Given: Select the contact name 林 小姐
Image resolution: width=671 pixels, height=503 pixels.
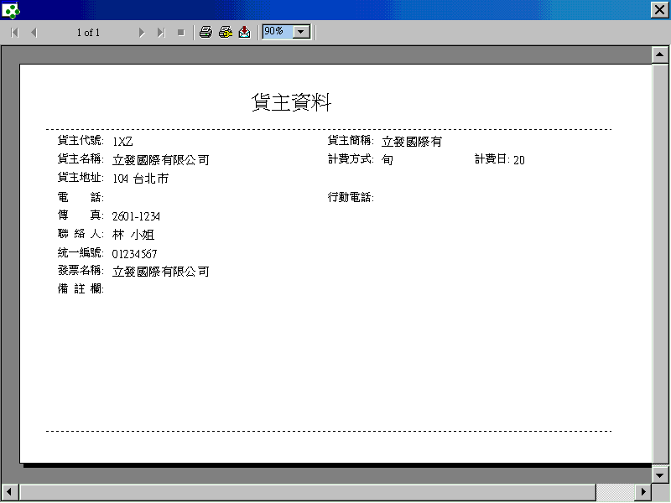Looking at the screenshot, I should pos(133,235).
